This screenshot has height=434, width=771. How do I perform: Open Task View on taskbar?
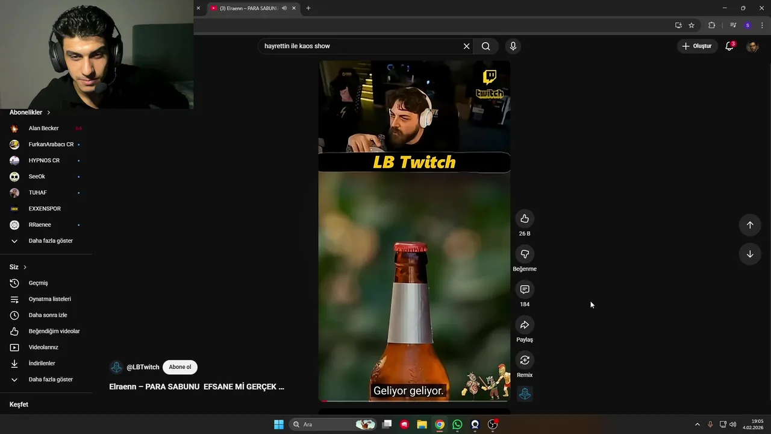point(387,424)
